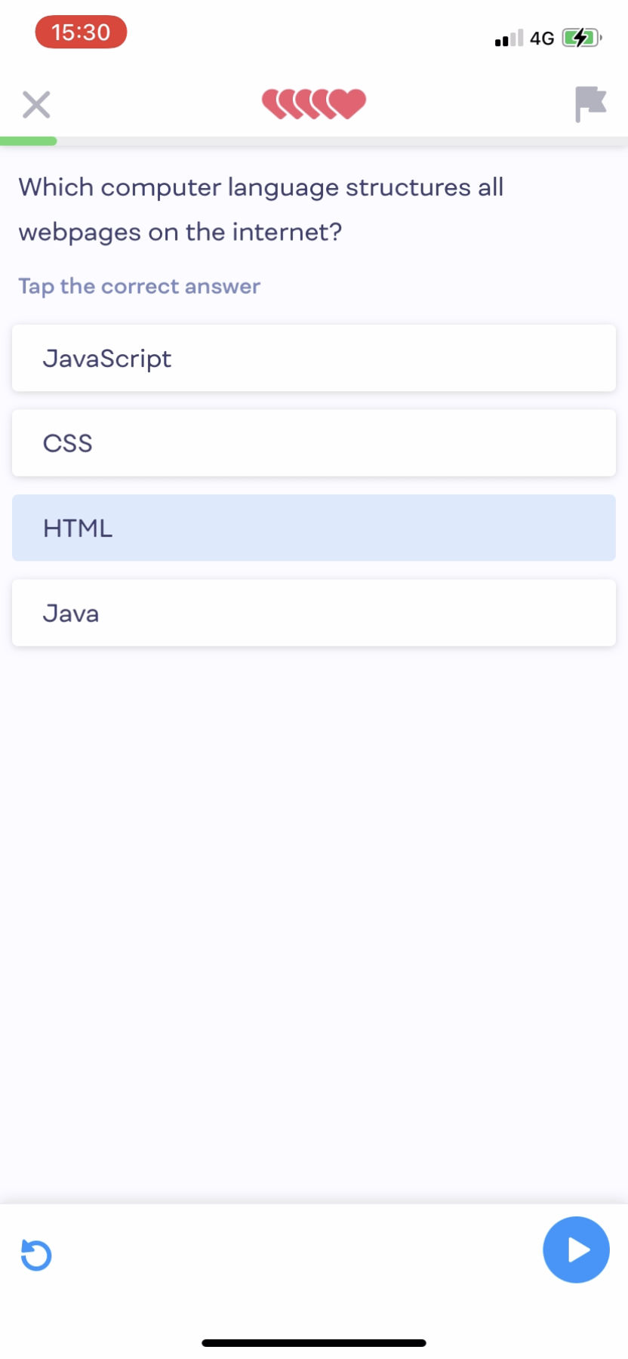This screenshot has height=1359, width=628.
Task: Tap the leftmost heart in lives row
Action: coord(272,103)
